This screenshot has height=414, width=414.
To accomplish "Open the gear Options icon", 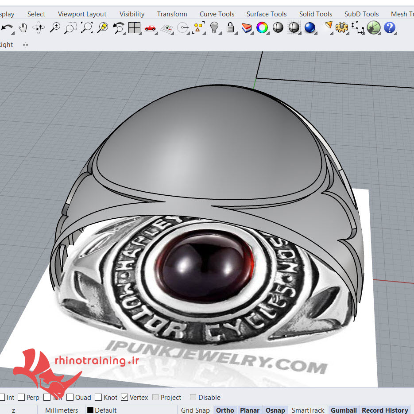I will (341, 28).
